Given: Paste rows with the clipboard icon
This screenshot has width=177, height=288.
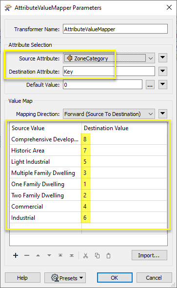Looking at the screenshot, I should (x=109, y=255).
